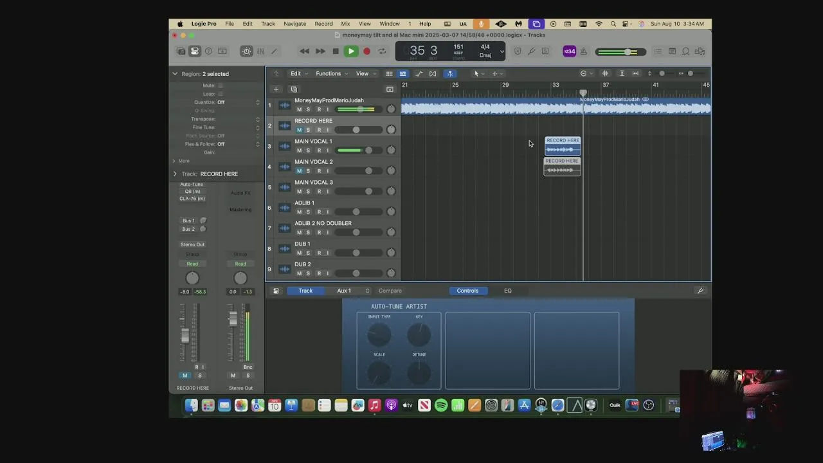Switch Smart Controls to Track tab

[x=305, y=291]
